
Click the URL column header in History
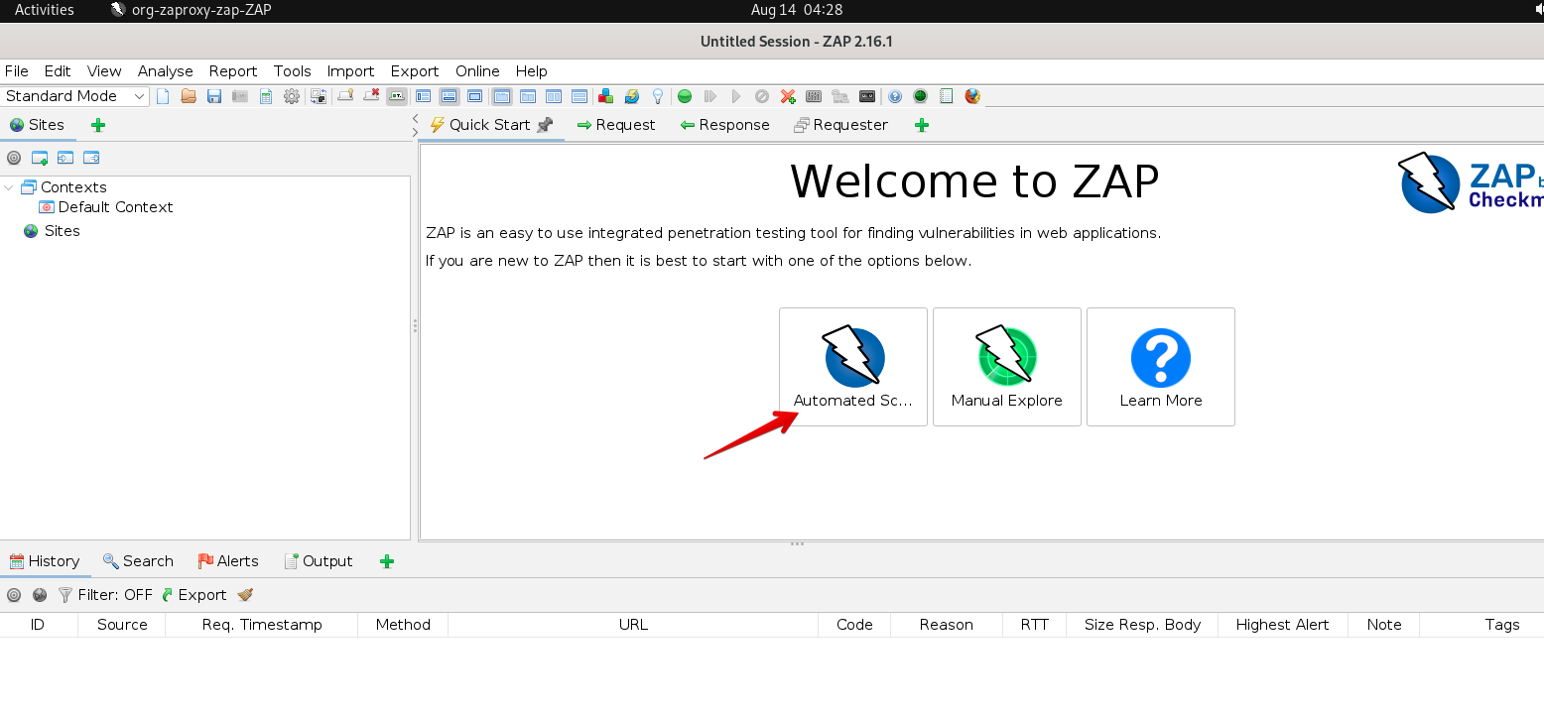click(632, 625)
